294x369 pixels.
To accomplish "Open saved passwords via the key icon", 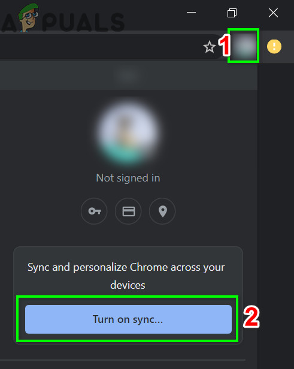I will 94,211.
